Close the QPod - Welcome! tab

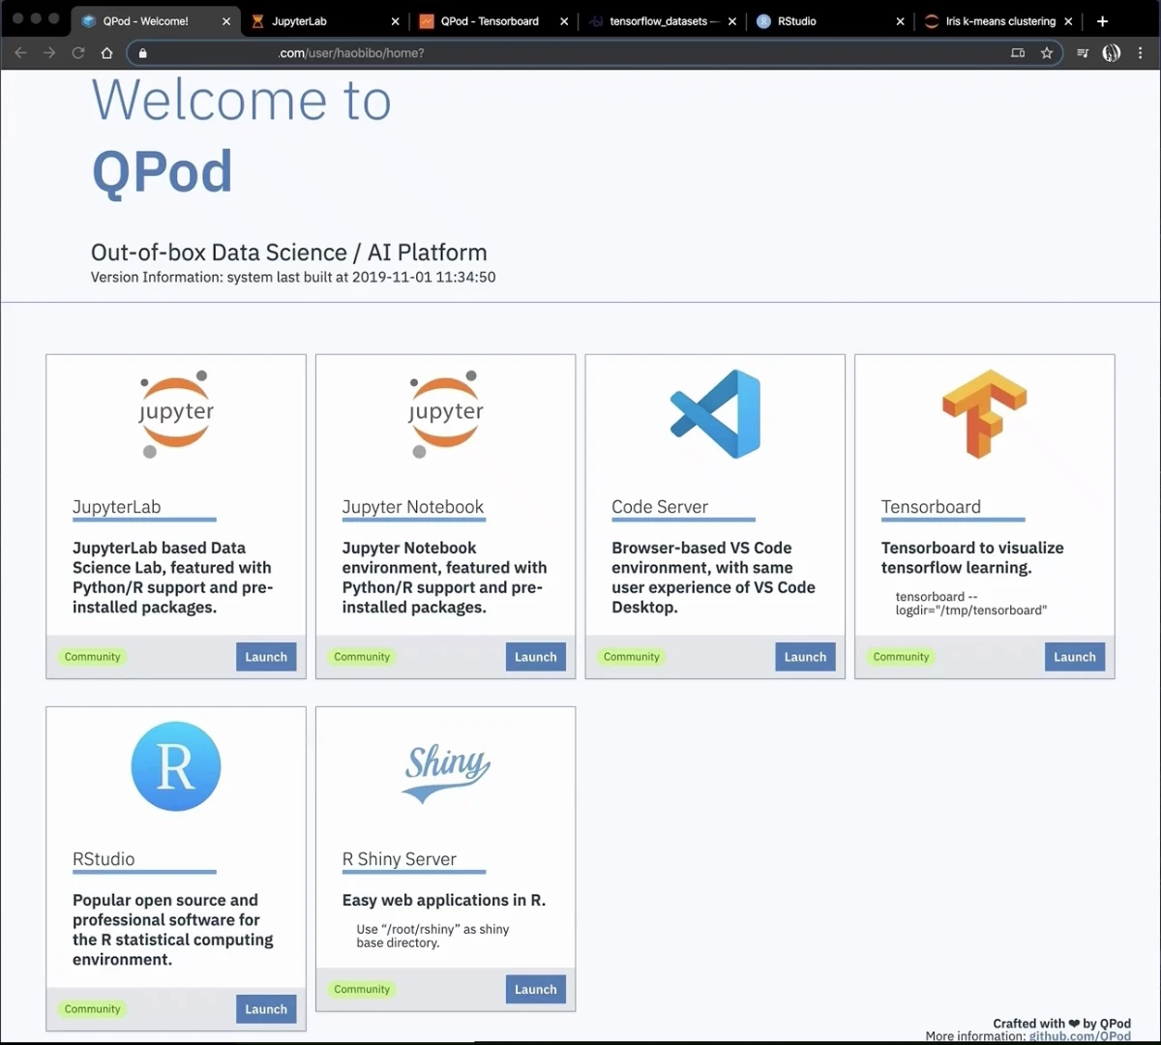point(226,21)
